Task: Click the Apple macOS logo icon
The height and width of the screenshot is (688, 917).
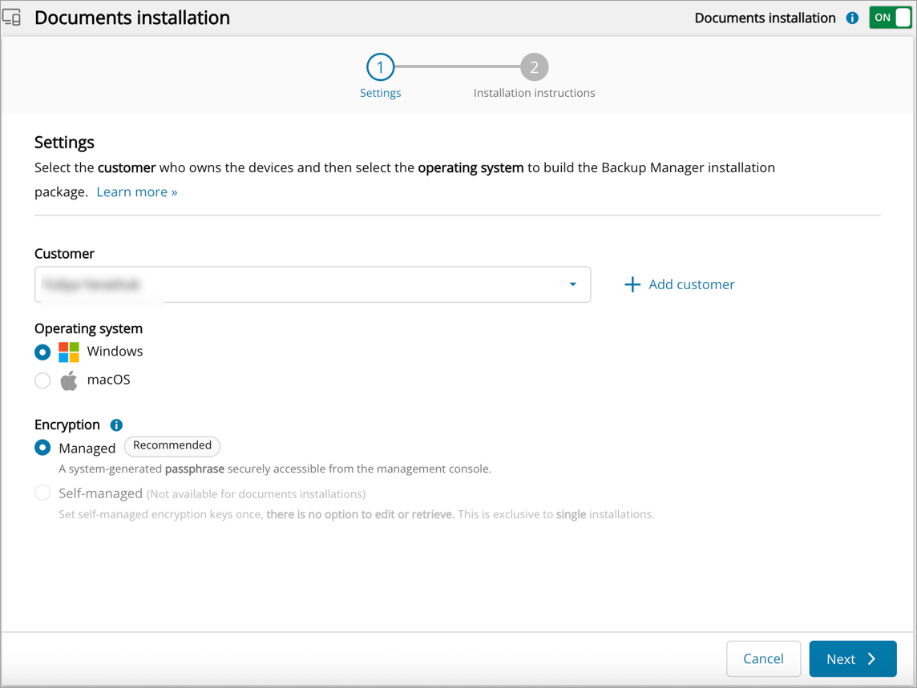Action: [69, 380]
